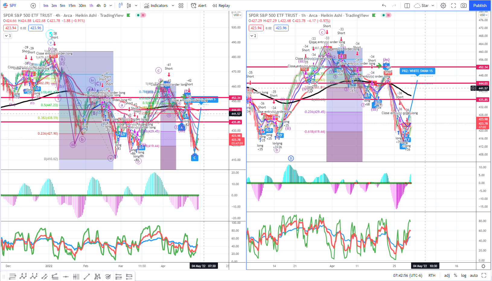Screen dimensions: 492x281
Task: Select the horizontal line drawing tool
Action: click(x=65, y=276)
